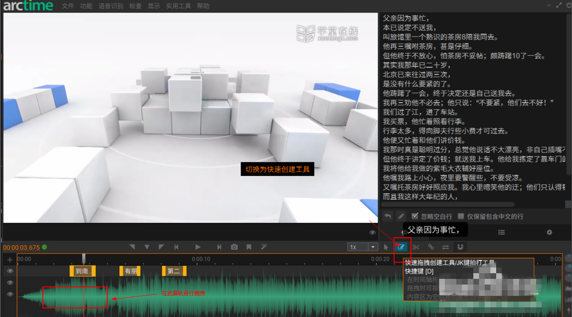Open the 文件 menu
The height and width of the screenshot is (317, 572).
click(x=68, y=6)
